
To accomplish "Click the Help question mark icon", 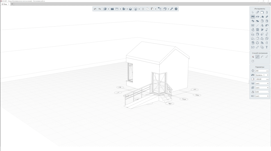I will [176, 9].
